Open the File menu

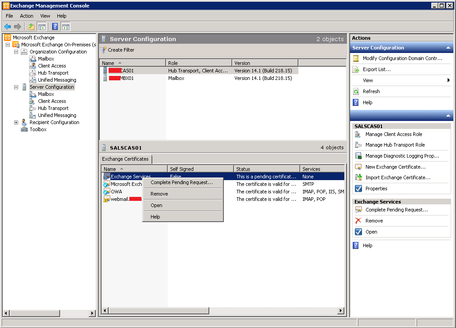pyautogui.click(x=9, y=16)
